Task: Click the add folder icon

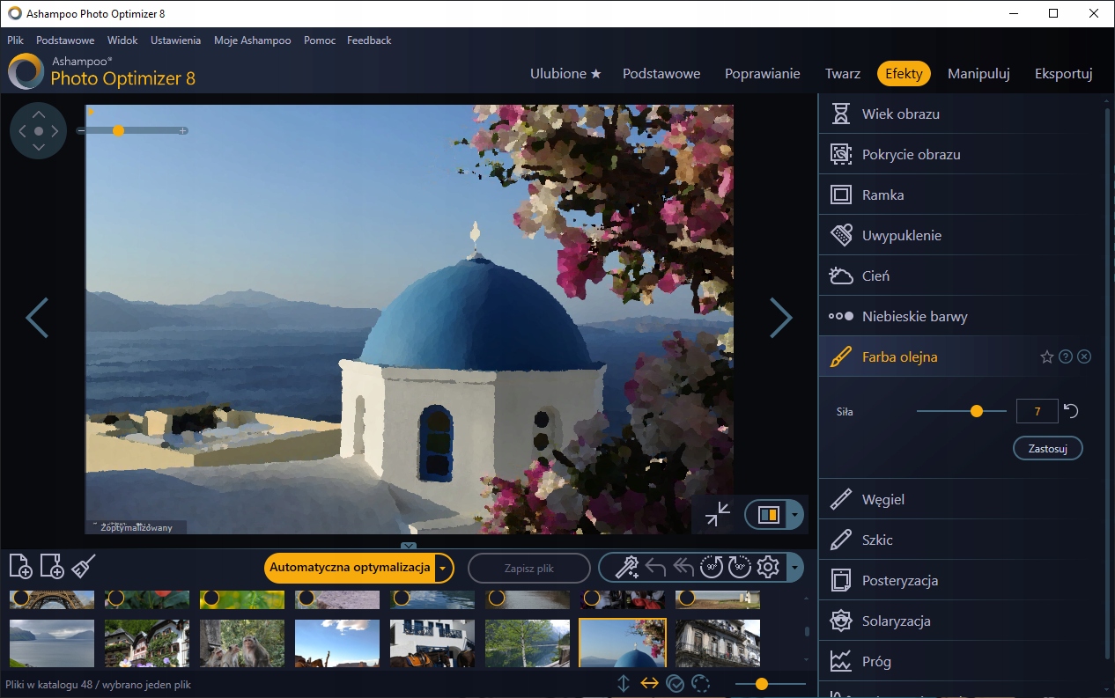Action: [52, 566]
